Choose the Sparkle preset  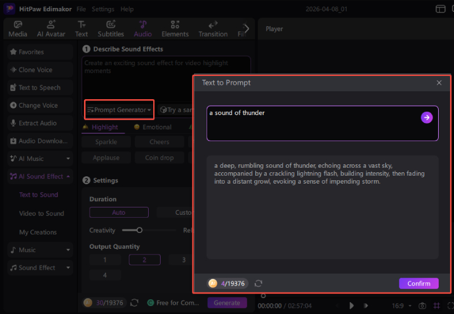click(106, 142)
